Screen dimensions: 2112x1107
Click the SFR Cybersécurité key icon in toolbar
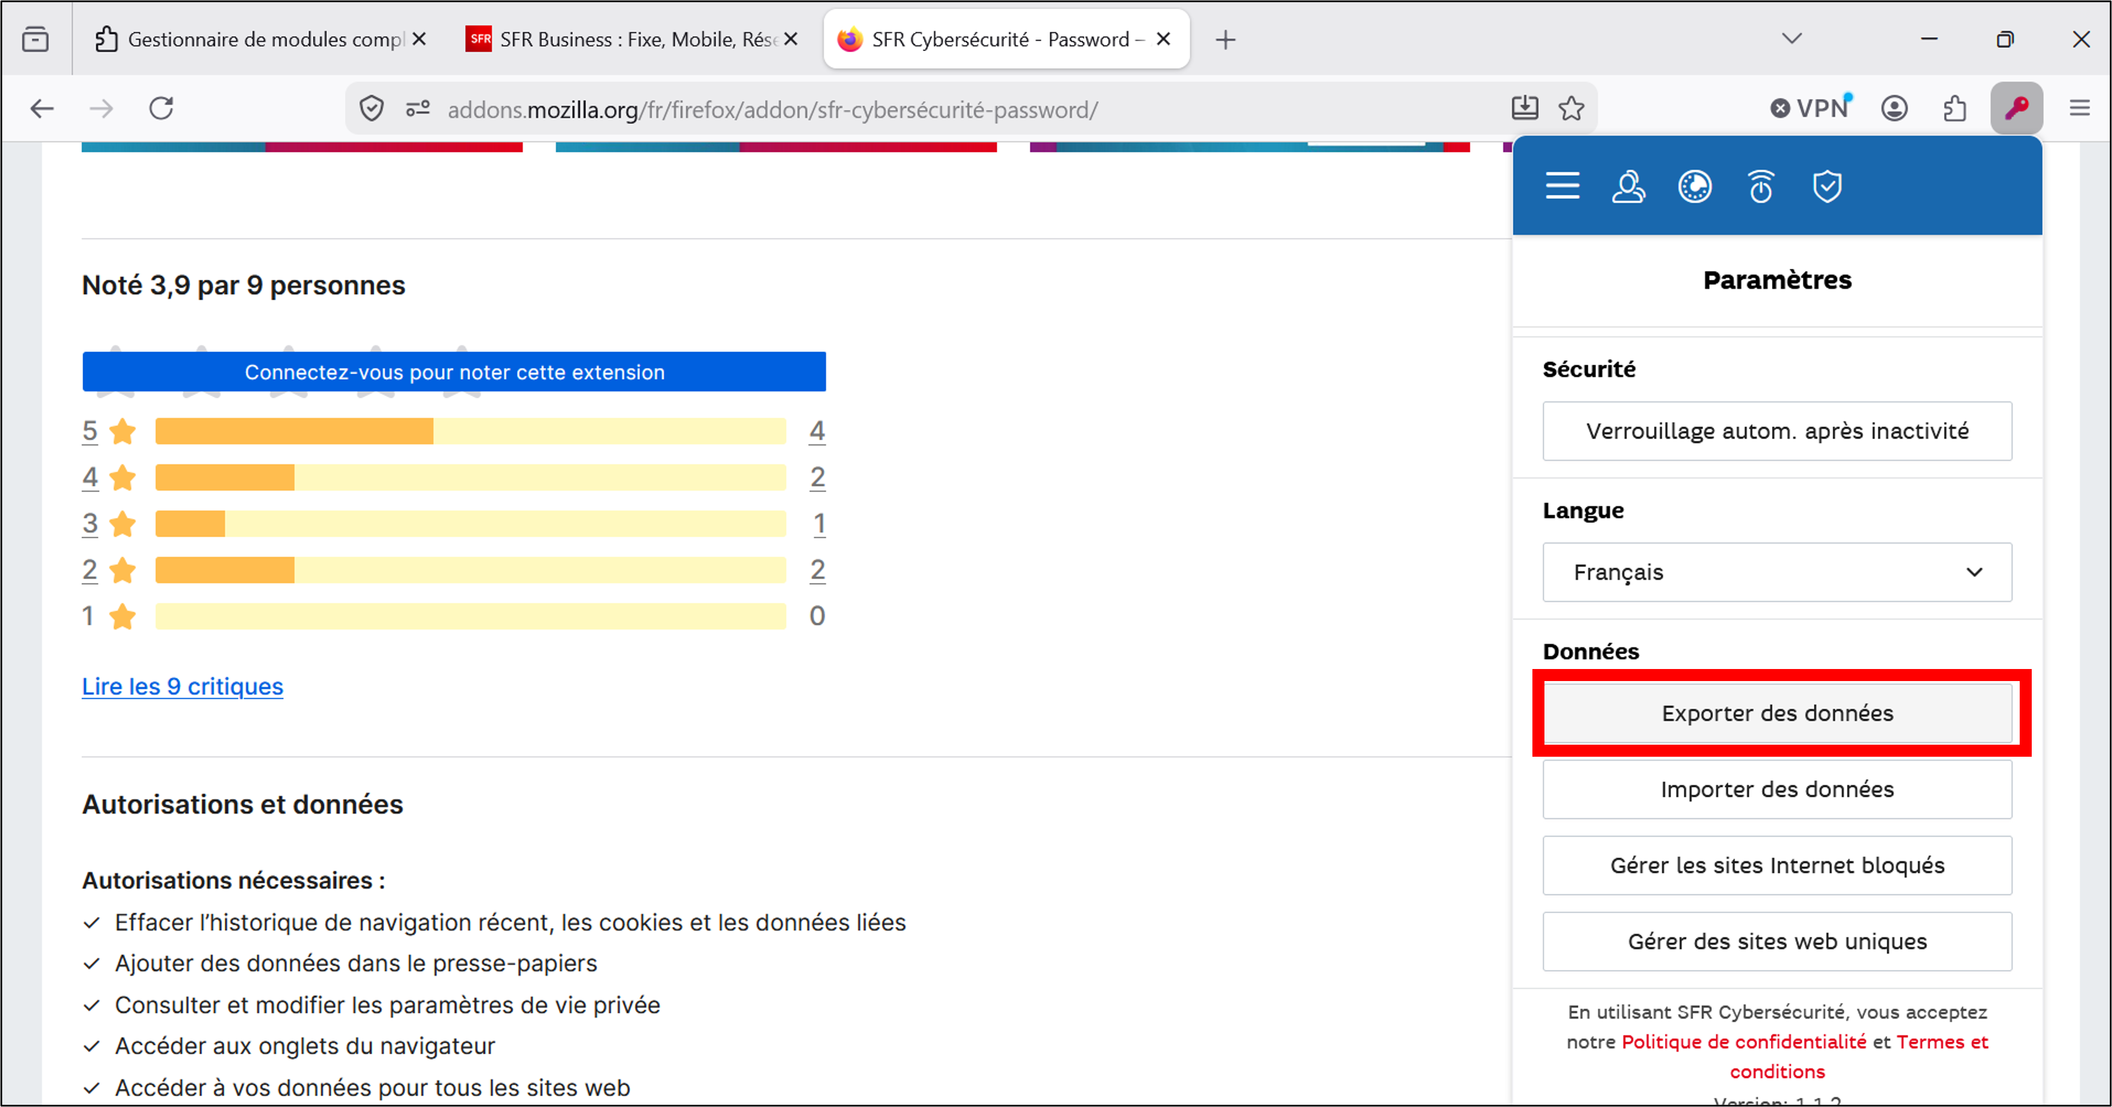2016,108
